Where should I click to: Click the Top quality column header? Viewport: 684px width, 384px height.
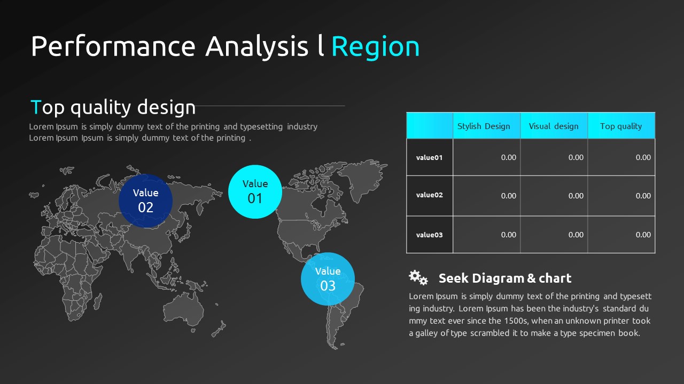621,126
